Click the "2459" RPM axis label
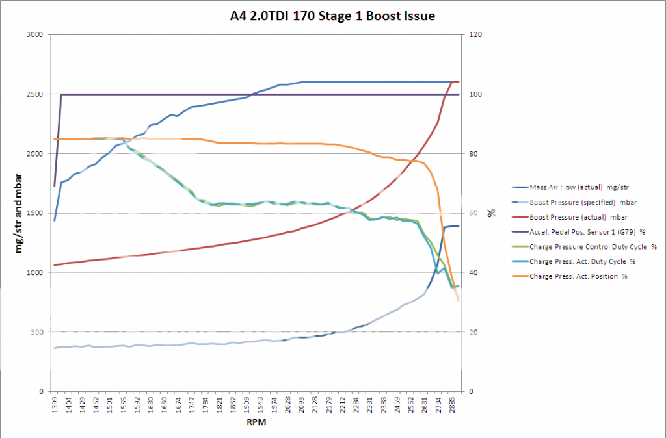 [397, 406]
